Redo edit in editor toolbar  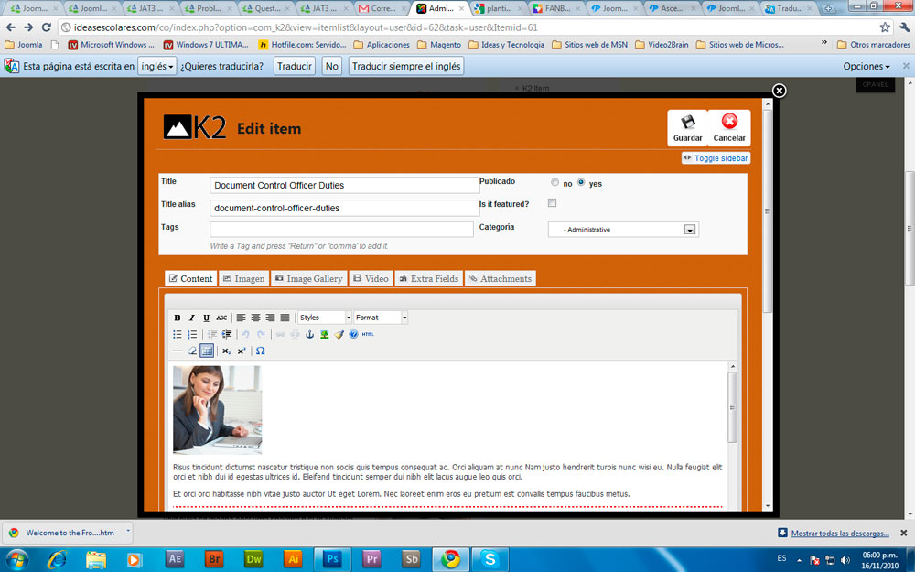pos(261,334)
